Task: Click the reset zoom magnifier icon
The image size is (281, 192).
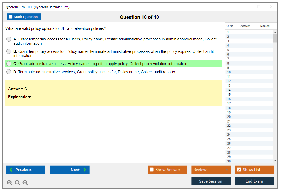Action: (18, 183)
